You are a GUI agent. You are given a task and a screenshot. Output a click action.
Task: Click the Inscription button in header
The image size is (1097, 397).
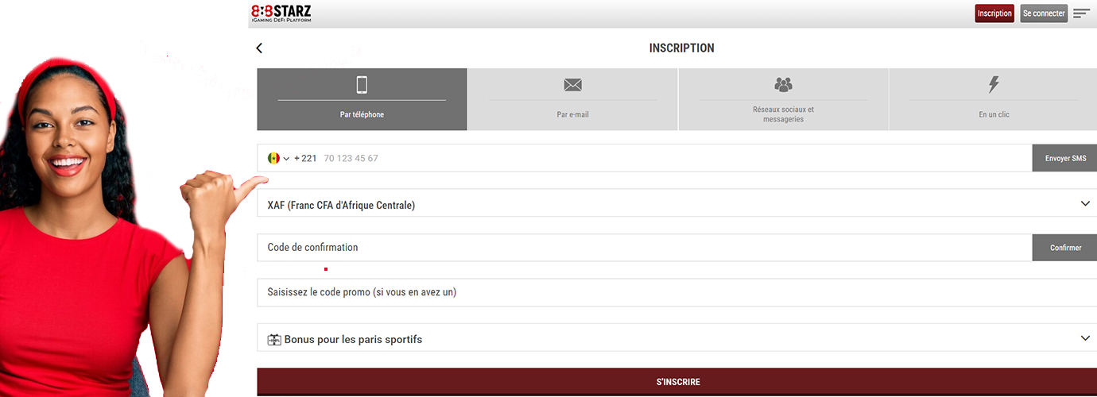[994, 13]
